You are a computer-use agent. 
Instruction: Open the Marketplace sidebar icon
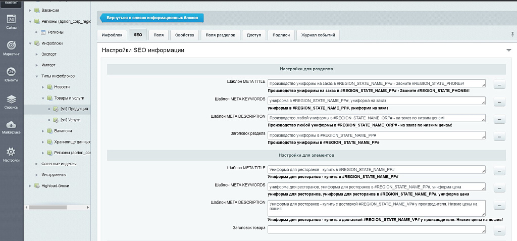point(11,127)
